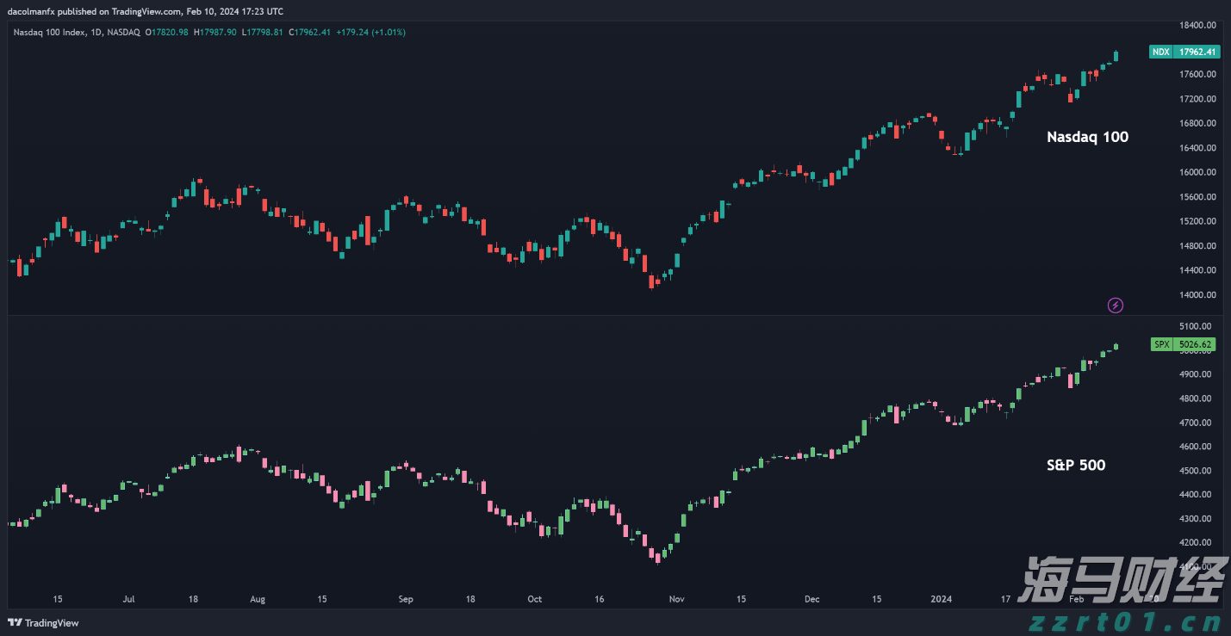Viewport: 1231px width, 636px height.
Task: Click the purple lightning bolt alert icon
Action: tap(1115, 305)
